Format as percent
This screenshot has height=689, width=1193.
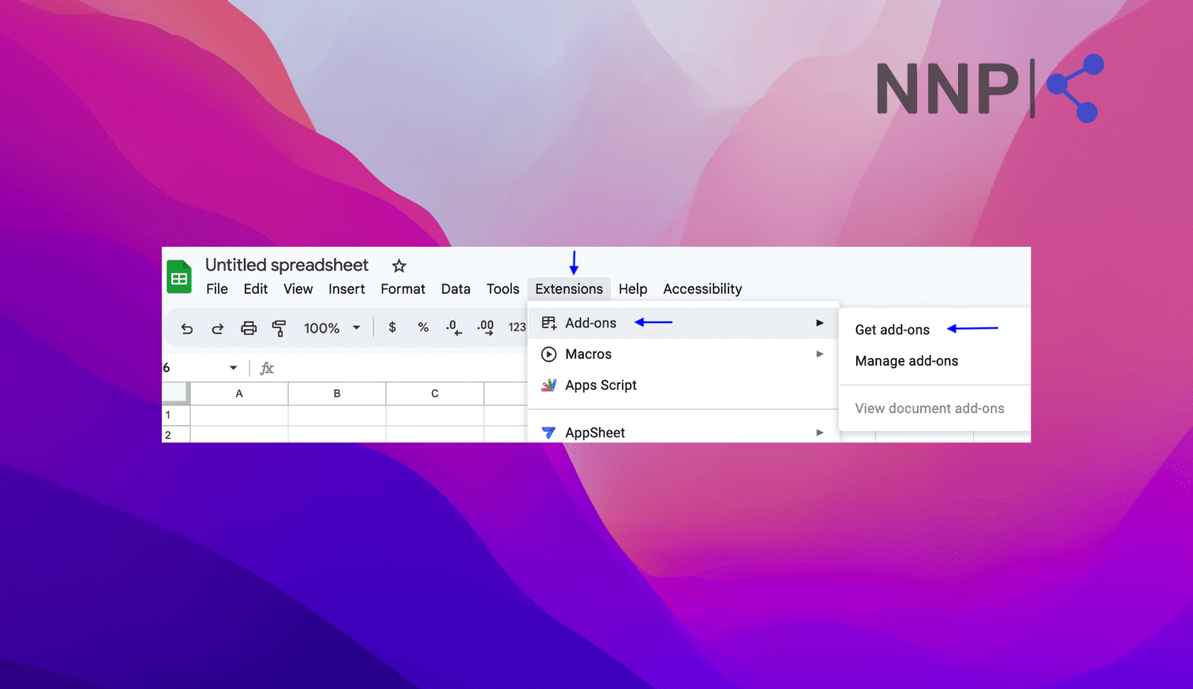pos(423,327)
